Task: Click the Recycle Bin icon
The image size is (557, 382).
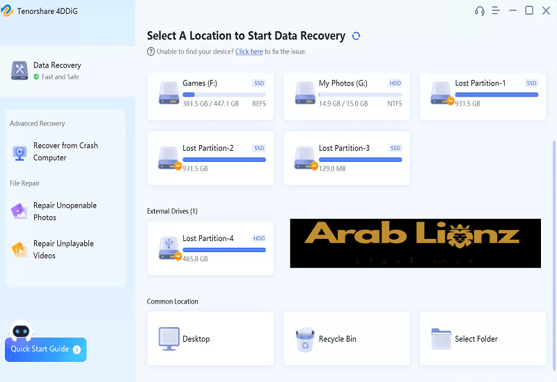Action: click(305, 340)
